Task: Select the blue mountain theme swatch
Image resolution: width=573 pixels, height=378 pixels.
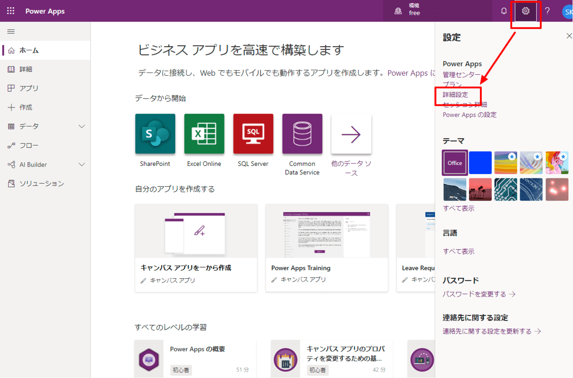Action: point(455,189)
